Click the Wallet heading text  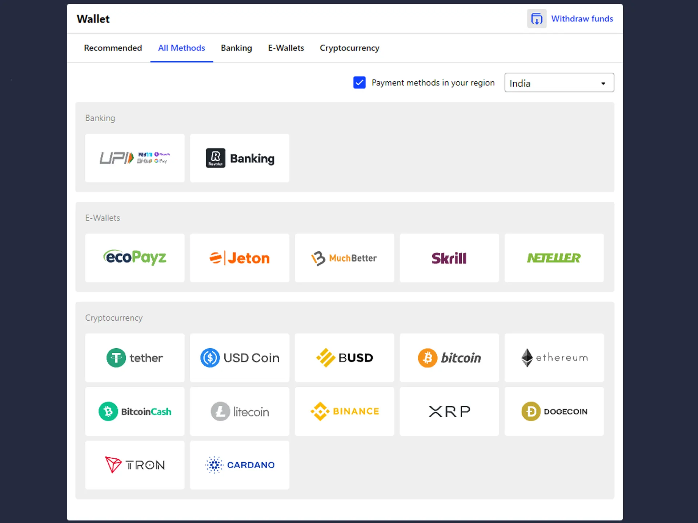(x=93, y=19)
